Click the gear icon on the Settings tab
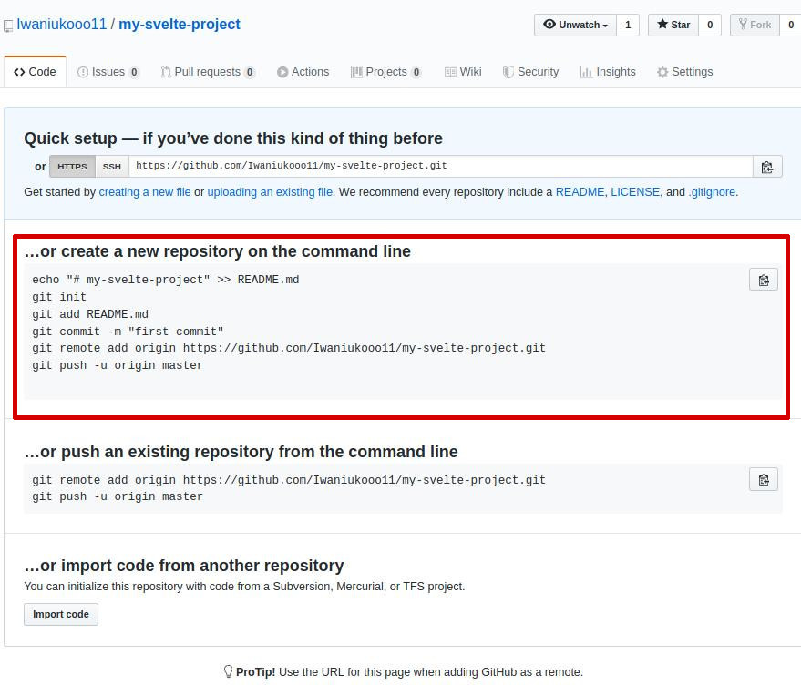The image size is (801, 685). 664,71
